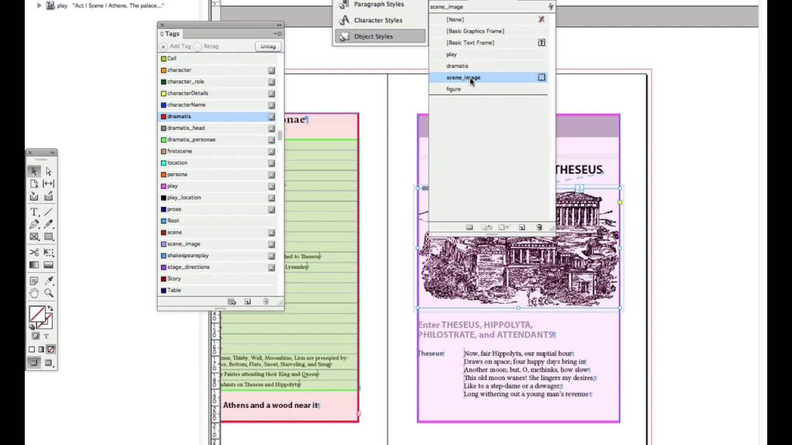The image size is (792, 445).
Task: Select the Direct Selection tool
Action: coord(49,171)
